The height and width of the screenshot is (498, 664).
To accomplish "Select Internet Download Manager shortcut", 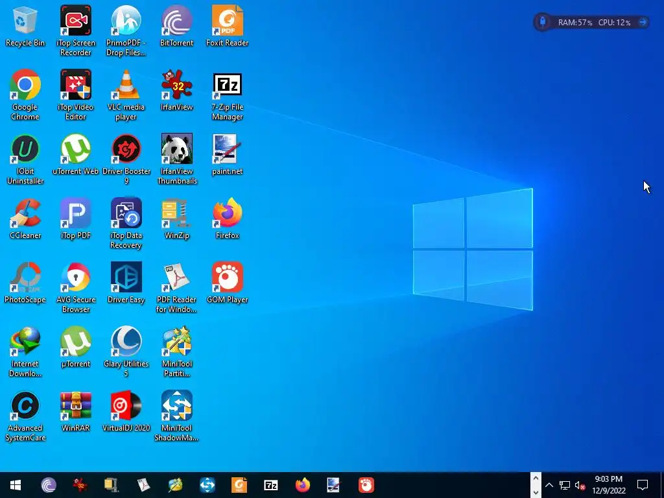I will 25,352.
